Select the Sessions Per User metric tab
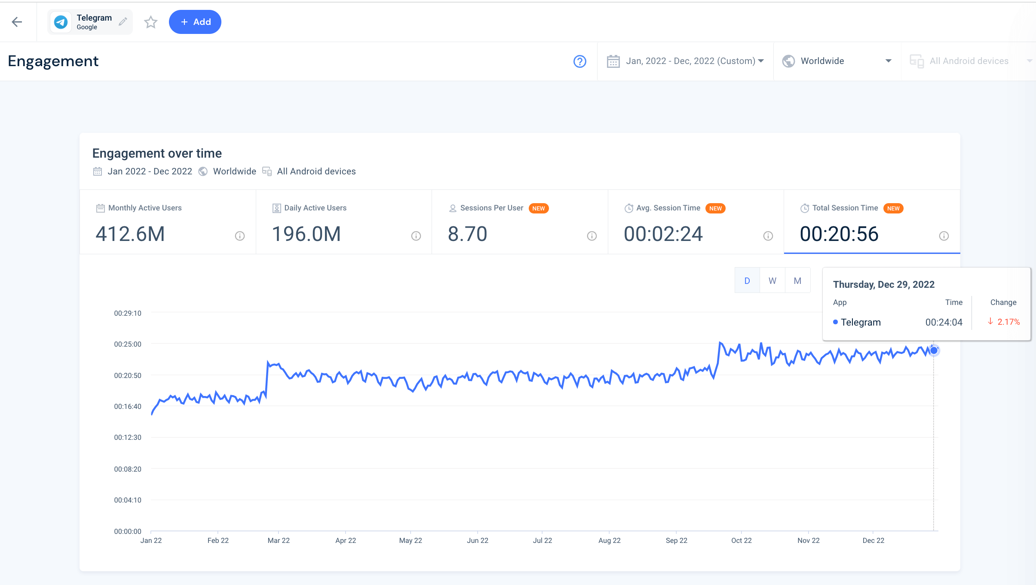The image size is (1036, 585). [x=520, y=222]
